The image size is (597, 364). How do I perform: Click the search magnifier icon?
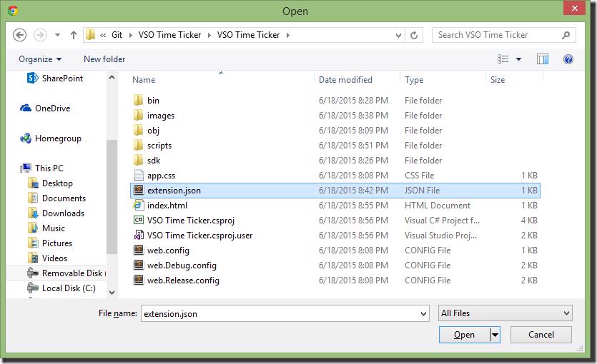tap(566, 35)
